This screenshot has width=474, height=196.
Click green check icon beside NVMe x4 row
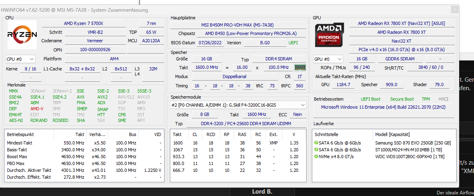pos(316,157)
